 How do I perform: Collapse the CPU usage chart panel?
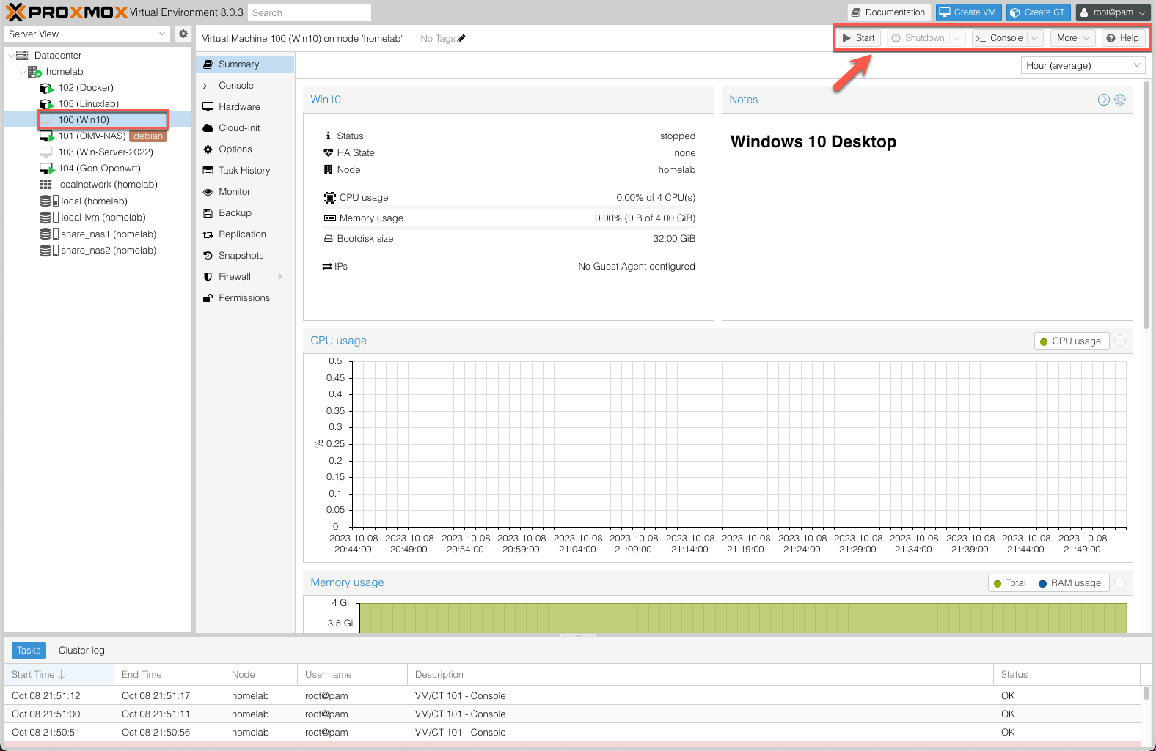(x=1120, y=341)
